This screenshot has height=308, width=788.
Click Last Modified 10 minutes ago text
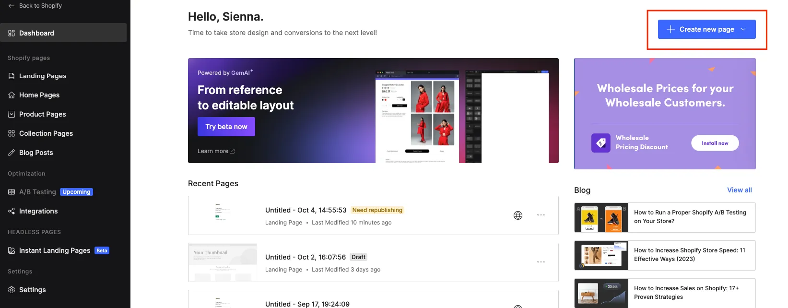click(352, 223)
